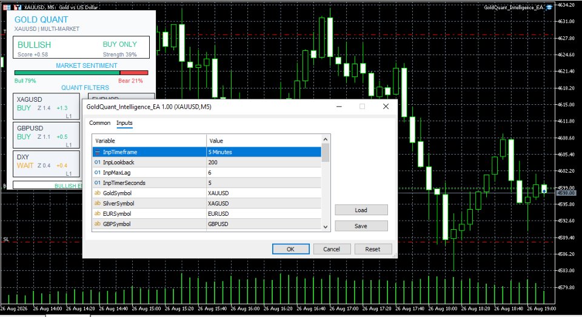Screen dimensions: 582x317
Task: Edit the InpMaxLag value 6
Action: [264, 173]
